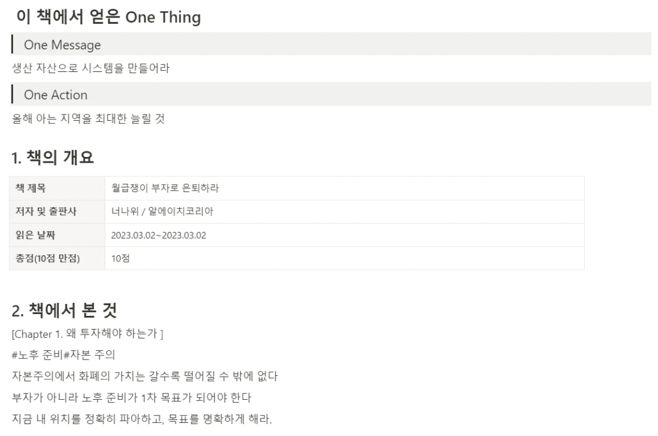The image size is (658, 436).
Task: Click the line Chapter 1. 왜 투자해야 하는가
Action: (x=88, y=333)
